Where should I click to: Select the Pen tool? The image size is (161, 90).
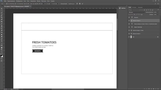(2, 39)
